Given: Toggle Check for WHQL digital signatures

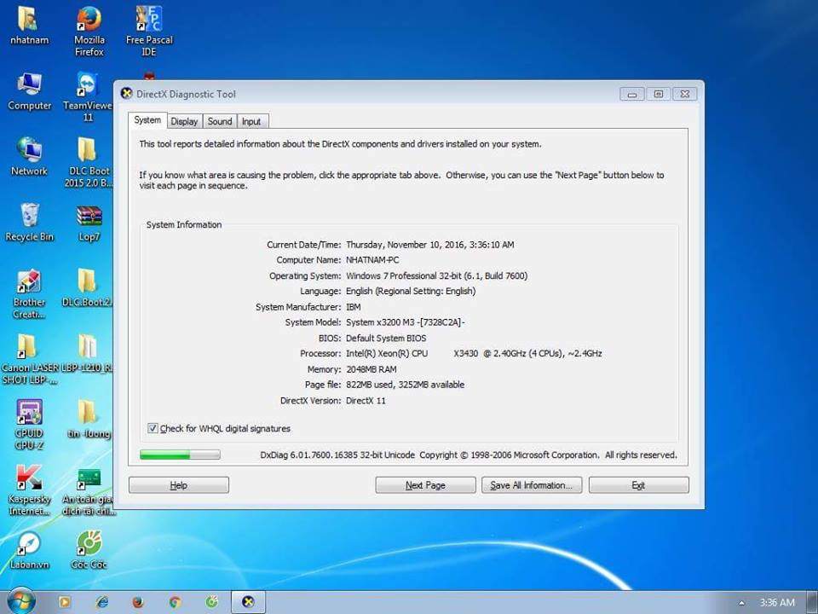Looking at the screenshot, I should [x=153, y=429].
